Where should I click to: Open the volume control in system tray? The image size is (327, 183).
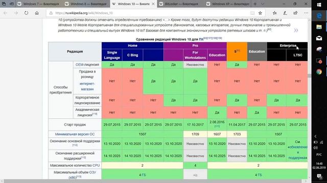pos(316,148)
